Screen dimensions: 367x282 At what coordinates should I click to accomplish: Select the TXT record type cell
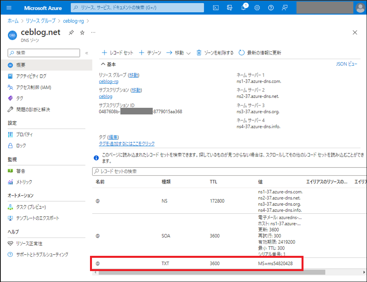(x=165, y=264)
